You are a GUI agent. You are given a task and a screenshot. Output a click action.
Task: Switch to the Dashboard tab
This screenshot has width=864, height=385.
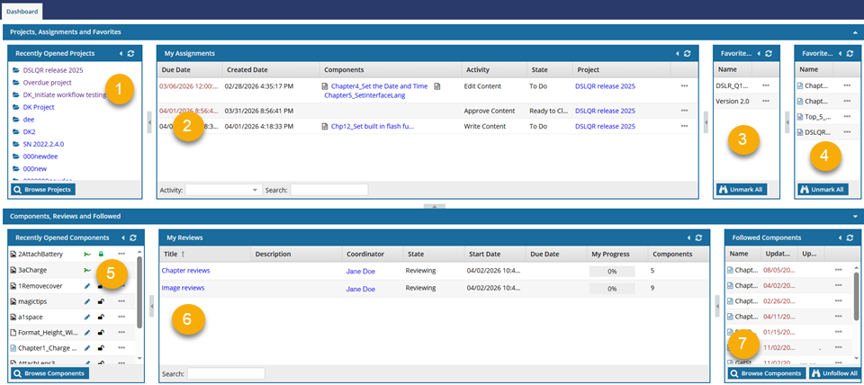[x=22, y=10]
